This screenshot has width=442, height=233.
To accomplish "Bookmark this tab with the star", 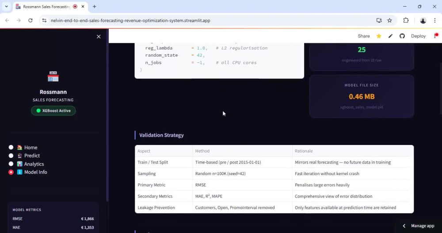I will click(389, 20).
